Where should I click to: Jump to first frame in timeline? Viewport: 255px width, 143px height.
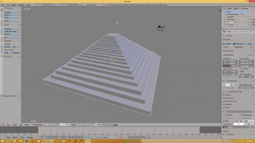(x=87, y=137)
